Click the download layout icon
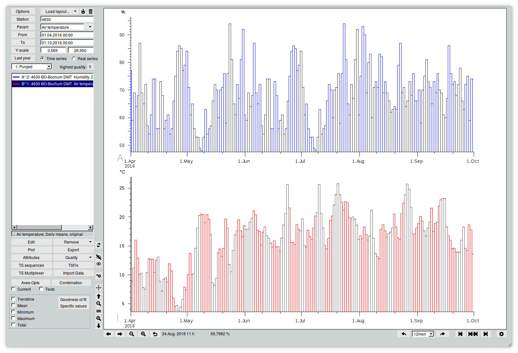Screen dimensions: 518x353 tap(83, 11)
